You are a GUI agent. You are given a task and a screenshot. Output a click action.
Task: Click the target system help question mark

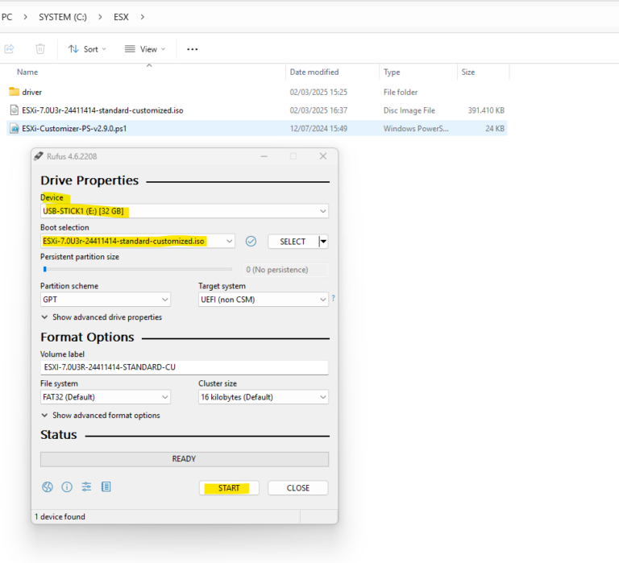coord(333,298)
